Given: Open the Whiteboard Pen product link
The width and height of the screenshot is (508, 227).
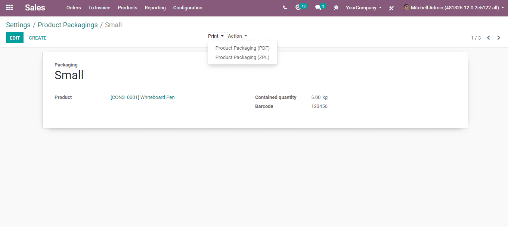Looking at the screenshot, I should point(143,97).
